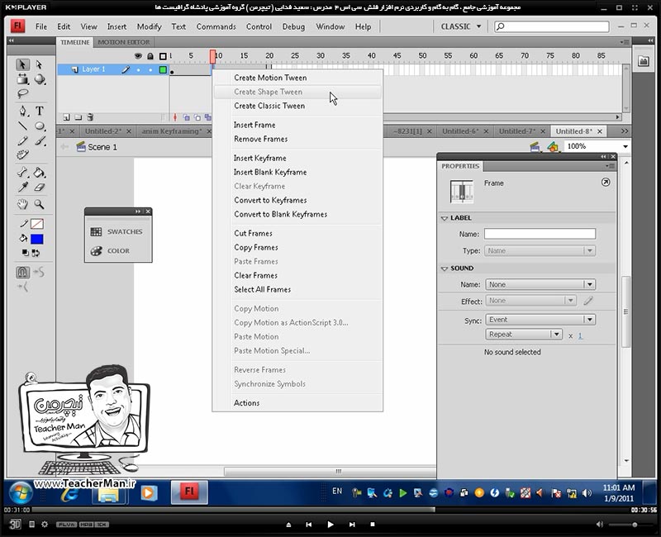Collapse the LABEL section

445,218
